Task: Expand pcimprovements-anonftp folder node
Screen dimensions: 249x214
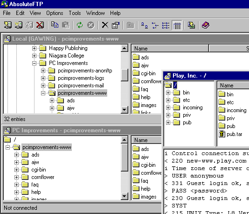Action: click(x=43, y=71)
